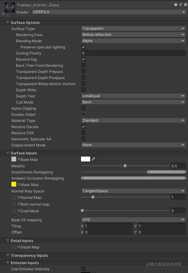Change Rendering Pass from Before refraction
Screen dimensions: 188x273
(133, 35)
